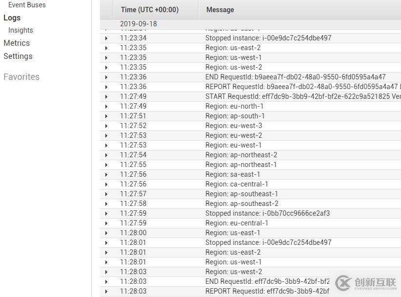
Task: Click the timestamp 11:23:34
Action: (x=133, y=38)
